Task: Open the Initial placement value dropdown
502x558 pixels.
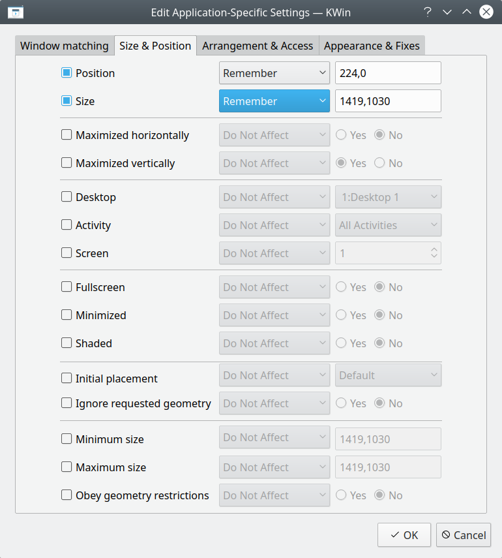Action: (388, 375)
